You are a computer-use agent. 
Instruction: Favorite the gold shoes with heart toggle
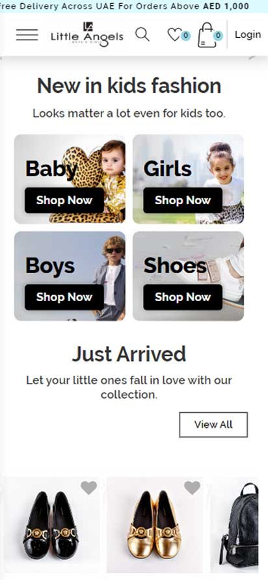coord(192,488)
